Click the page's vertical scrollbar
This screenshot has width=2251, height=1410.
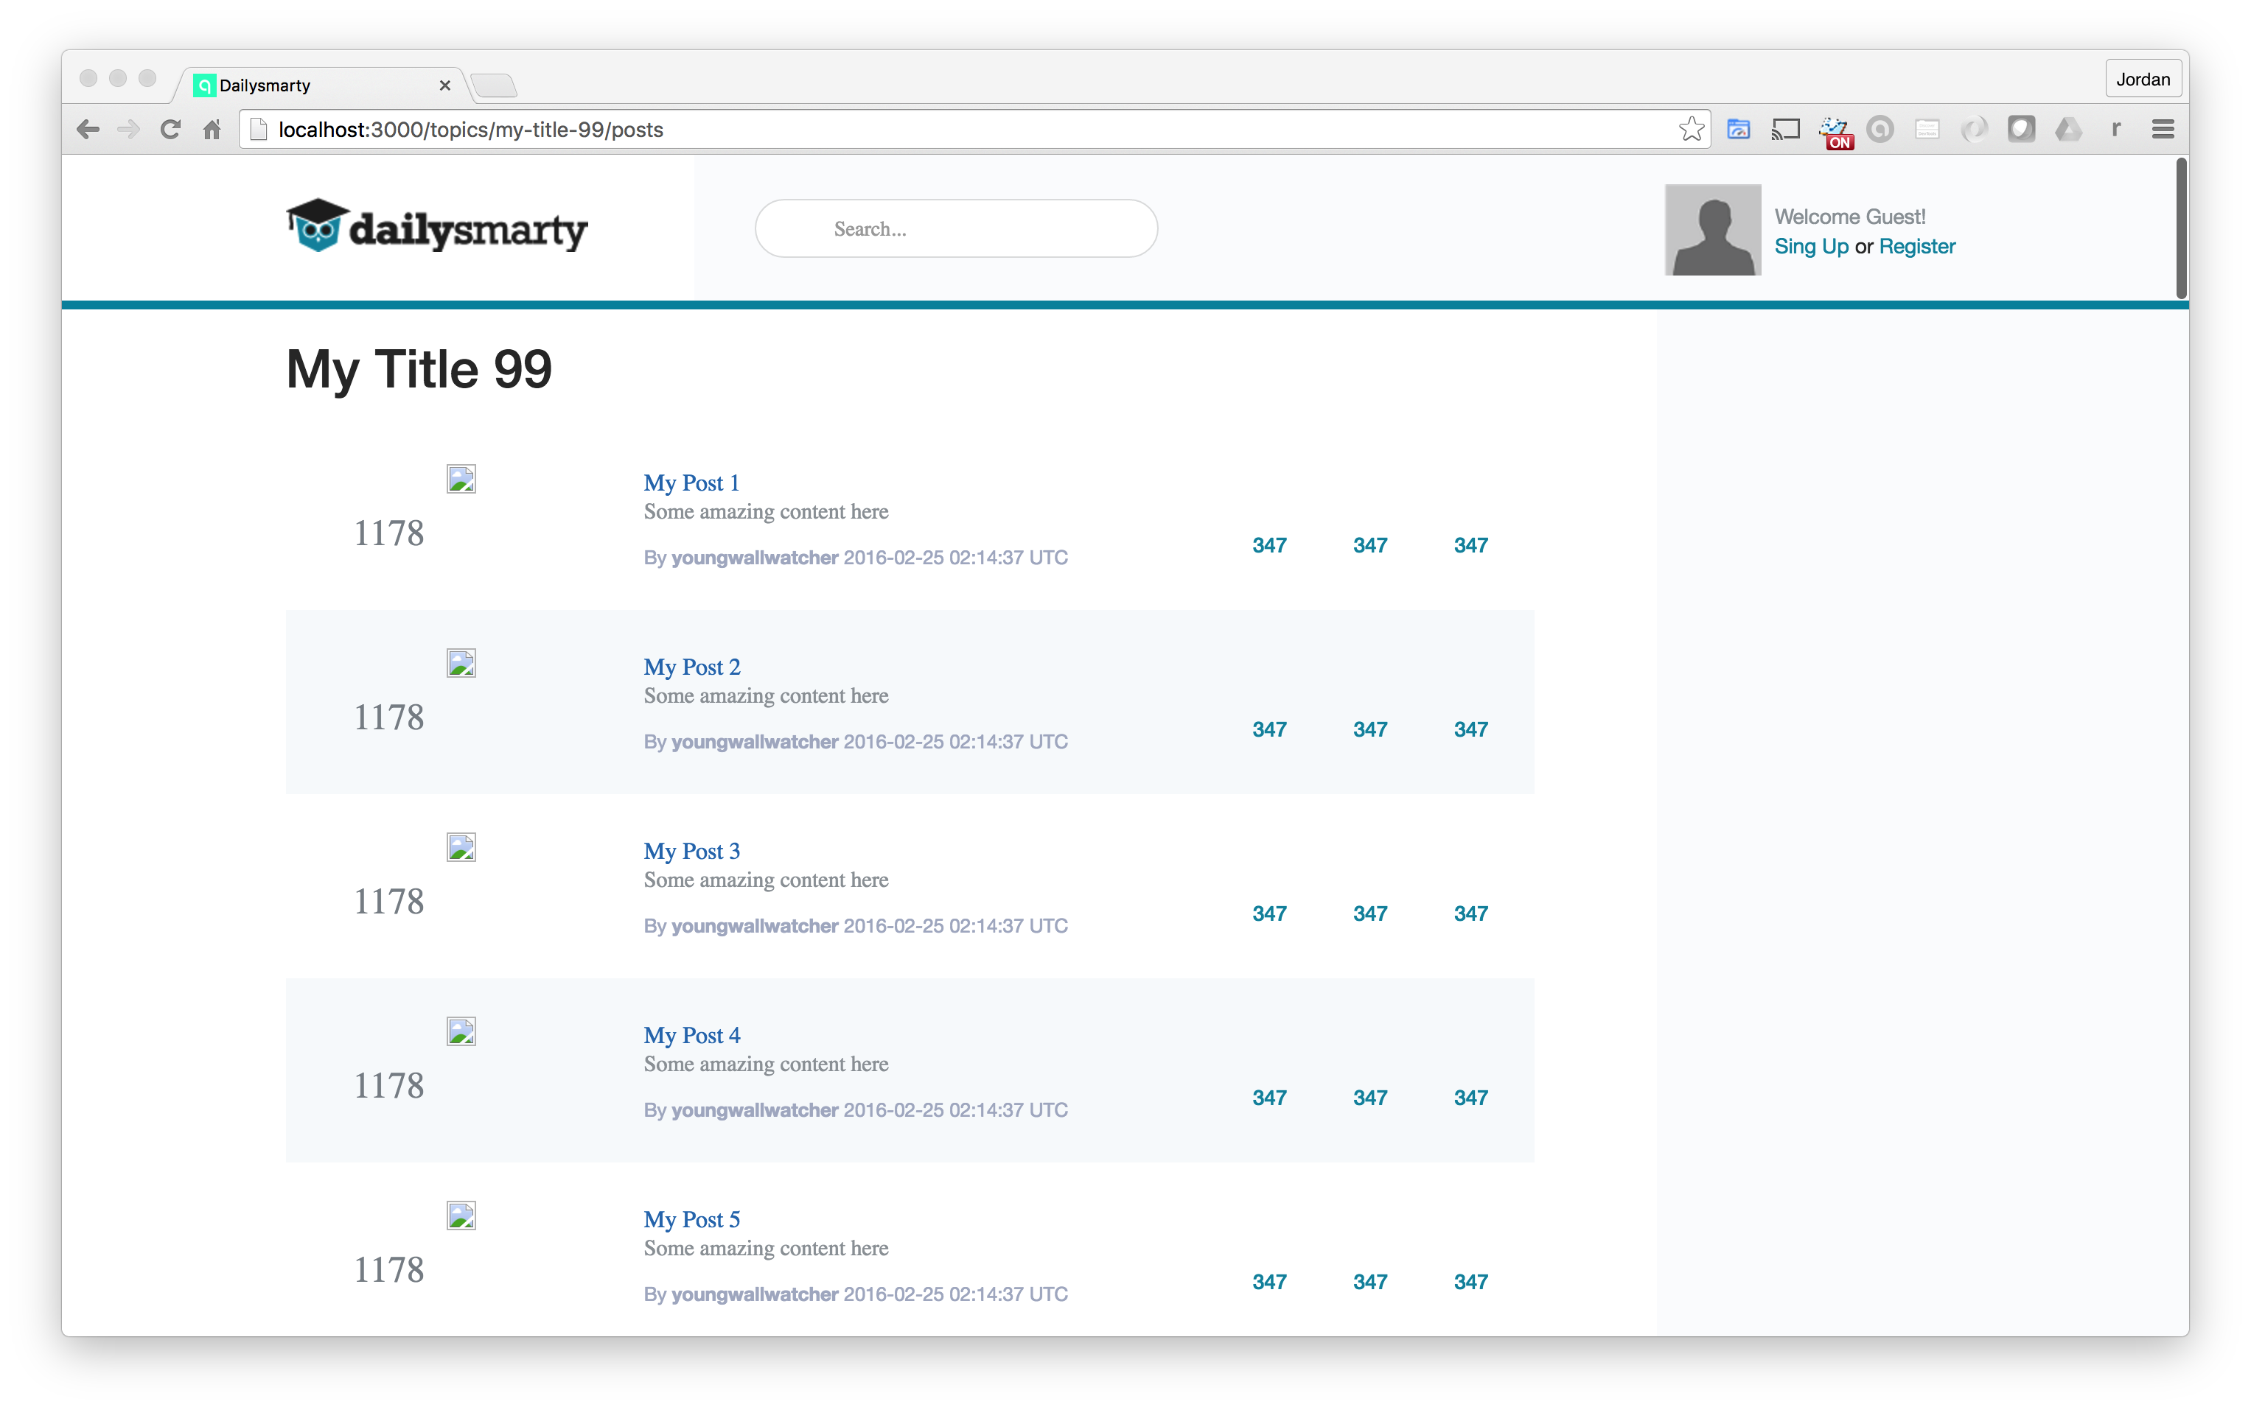coord(2181,229)
